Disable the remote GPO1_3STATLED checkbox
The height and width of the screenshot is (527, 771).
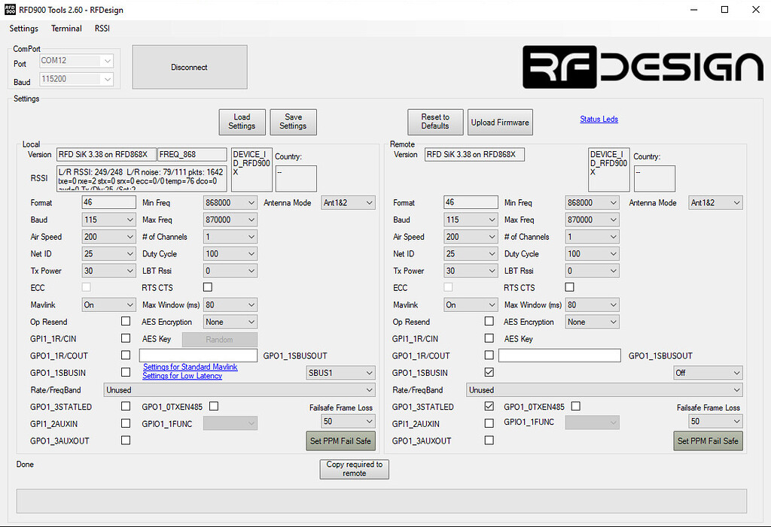[489, 407]
